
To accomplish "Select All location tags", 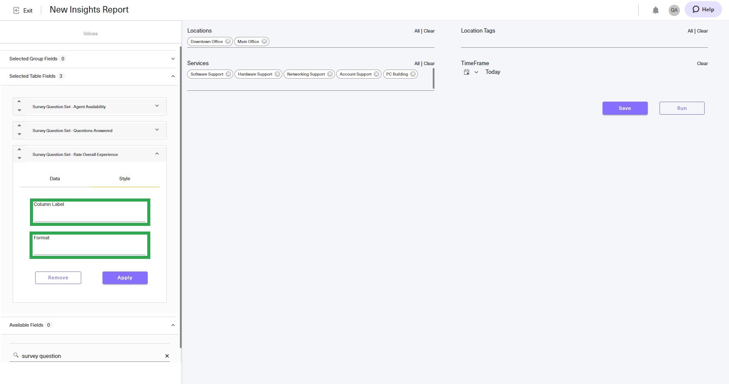I will (690, 31).
